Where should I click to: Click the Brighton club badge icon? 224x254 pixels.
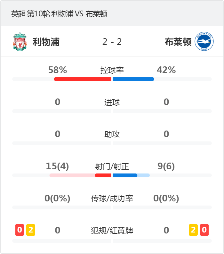tap(204, 41)
